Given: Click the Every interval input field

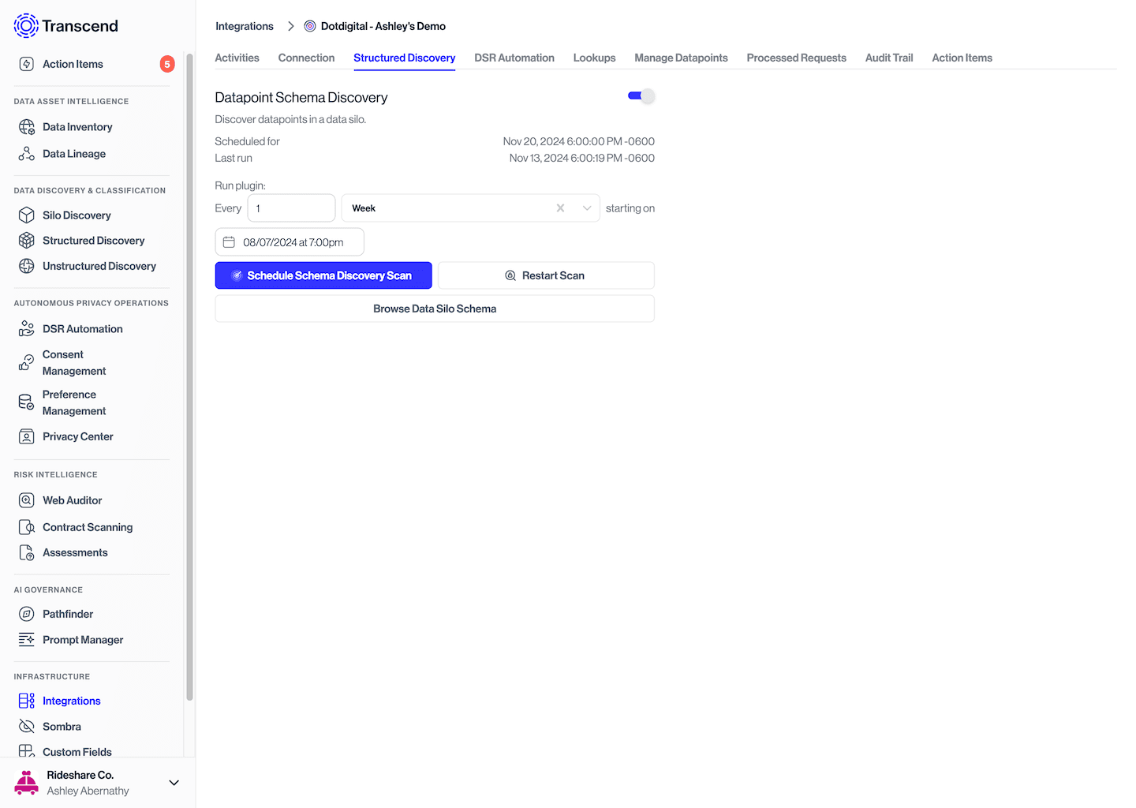Looking at the screenshot, I should point(291,208).
